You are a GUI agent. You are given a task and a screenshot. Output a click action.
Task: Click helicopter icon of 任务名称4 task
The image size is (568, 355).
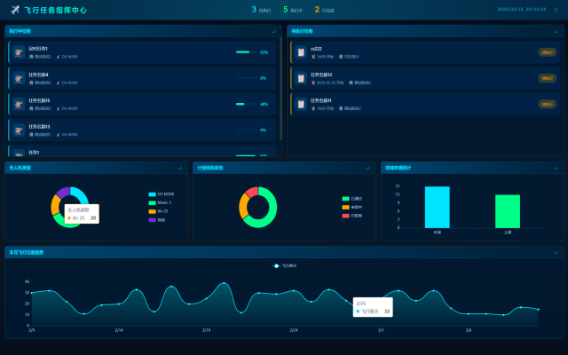pyautogui.click(x=19, y=78)
